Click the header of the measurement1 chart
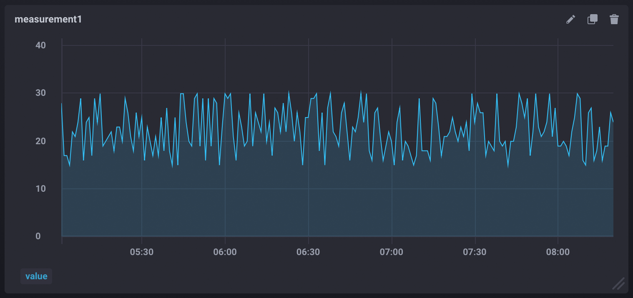This screenshot has height=298, width=633. (x=48, y=19)
